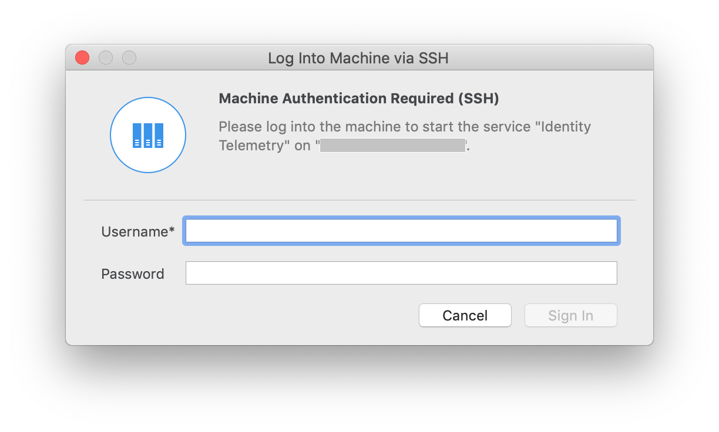Click the Password label
719x432 pixels.
pos(133,274)
